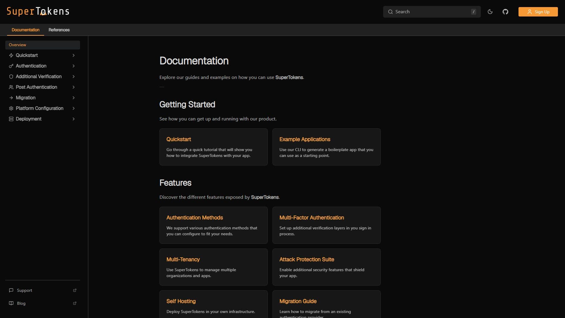565x318 pixels.
Task: Open Quickstart in the sidebar
Action: (43, 55)
